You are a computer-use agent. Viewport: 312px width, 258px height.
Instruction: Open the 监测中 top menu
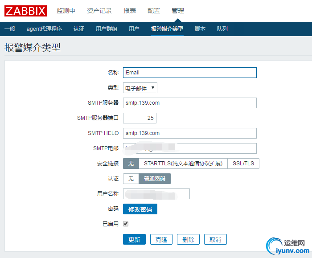pos(66,11)
